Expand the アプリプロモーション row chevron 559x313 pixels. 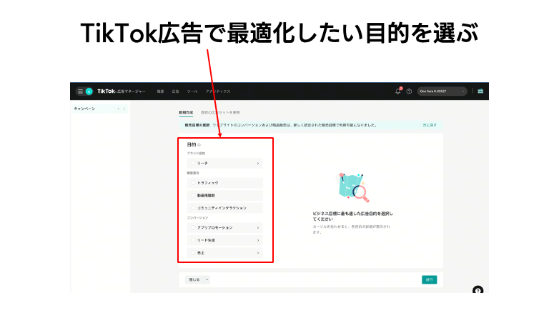tap(258, 227)
